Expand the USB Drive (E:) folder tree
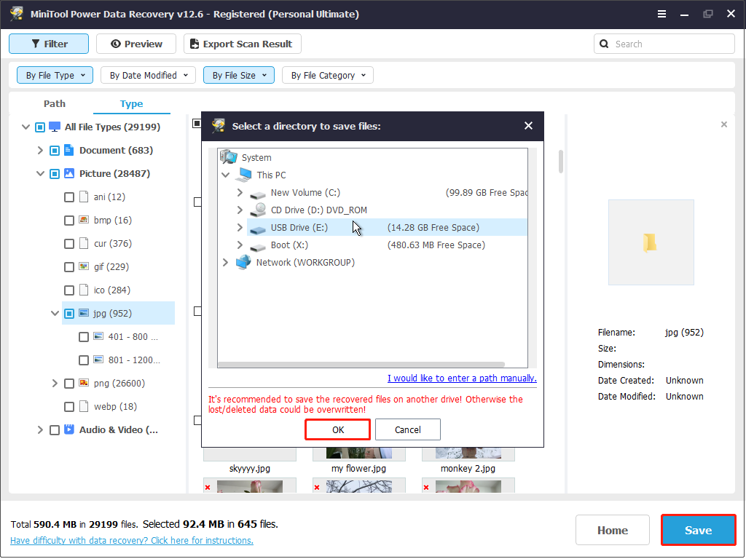Screen dimensions: 746x559 pyautogui.click(x=240, y=227)
